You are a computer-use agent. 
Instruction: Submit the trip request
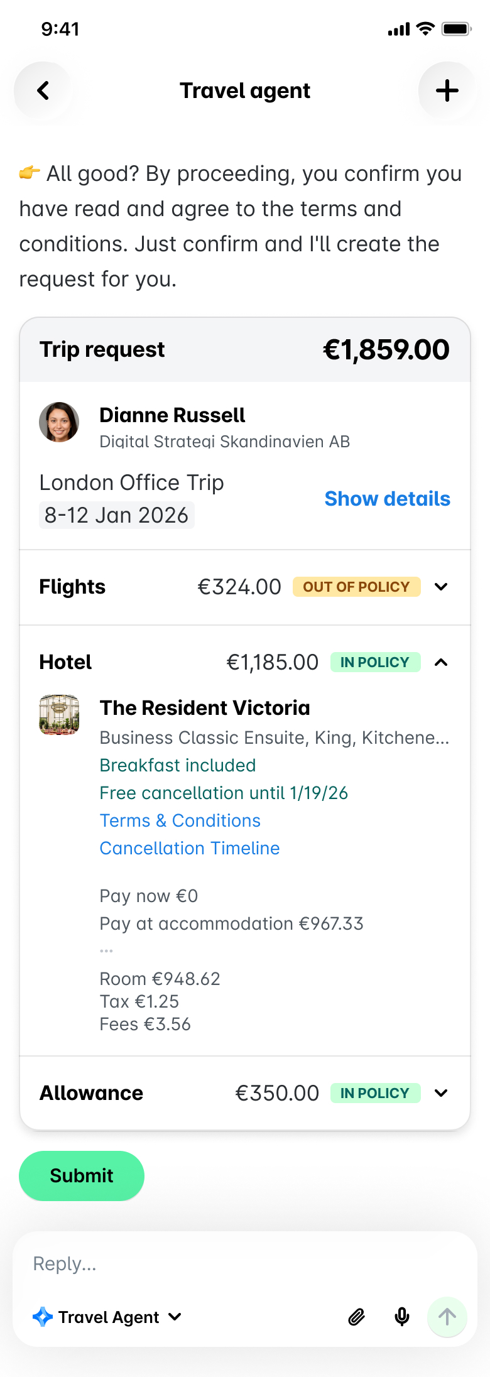click(81, 1175)
